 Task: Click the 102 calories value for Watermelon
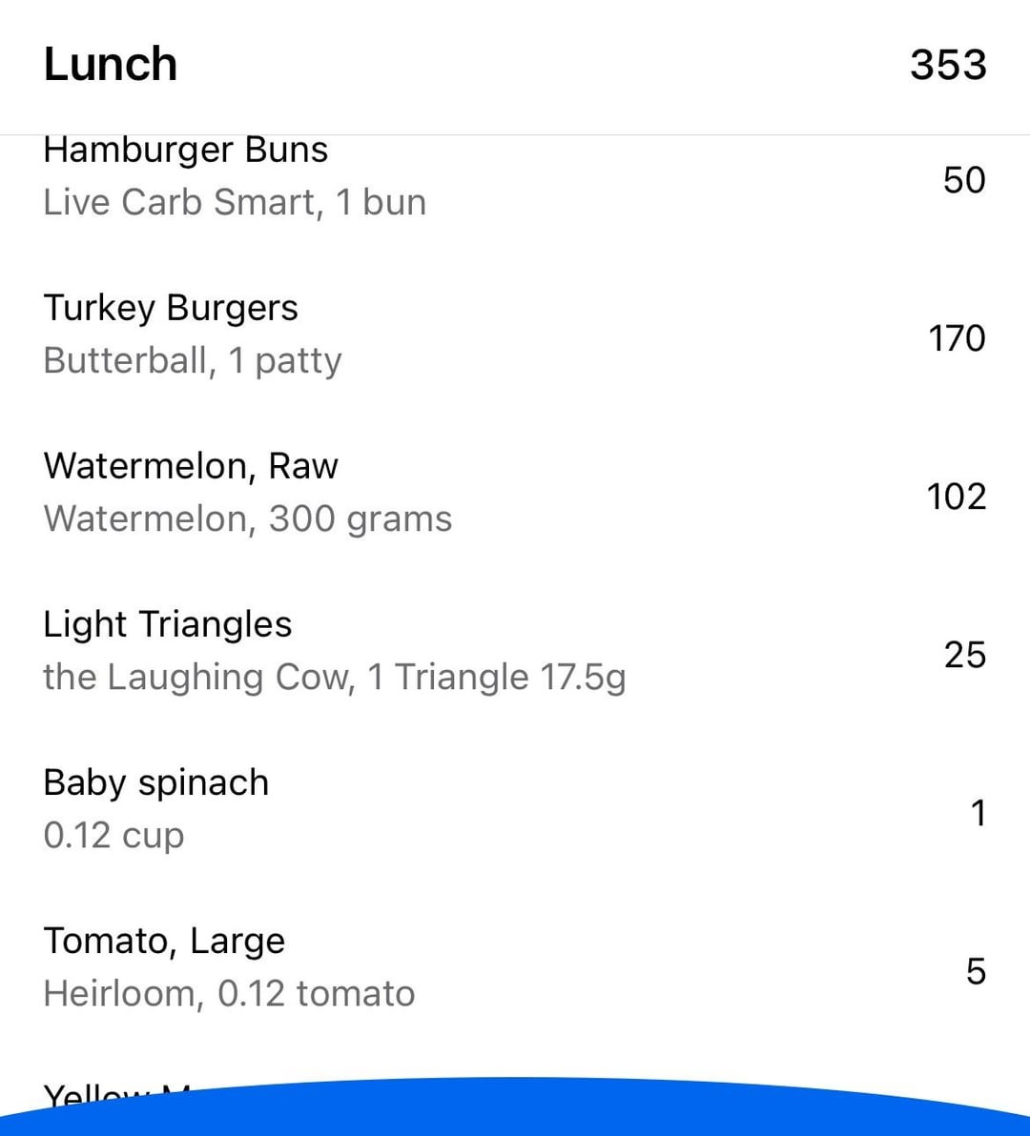pyautogui.click(x=957, y=497)
